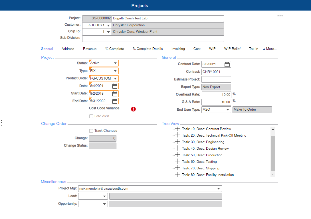Click the Tree View scrollbar down arrow
This screenshot has height=219, width=311.
click(x=273, y=174)
